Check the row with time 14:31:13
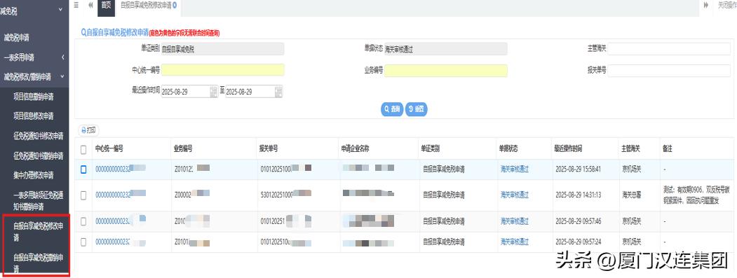737x278 pixels. (83, 195)
